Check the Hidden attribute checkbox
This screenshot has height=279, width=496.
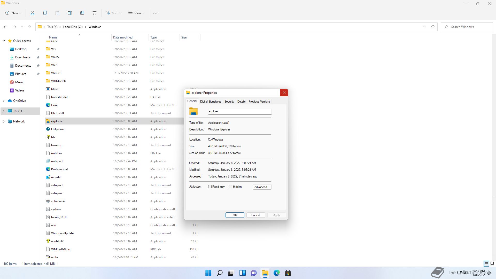[231, 187]
